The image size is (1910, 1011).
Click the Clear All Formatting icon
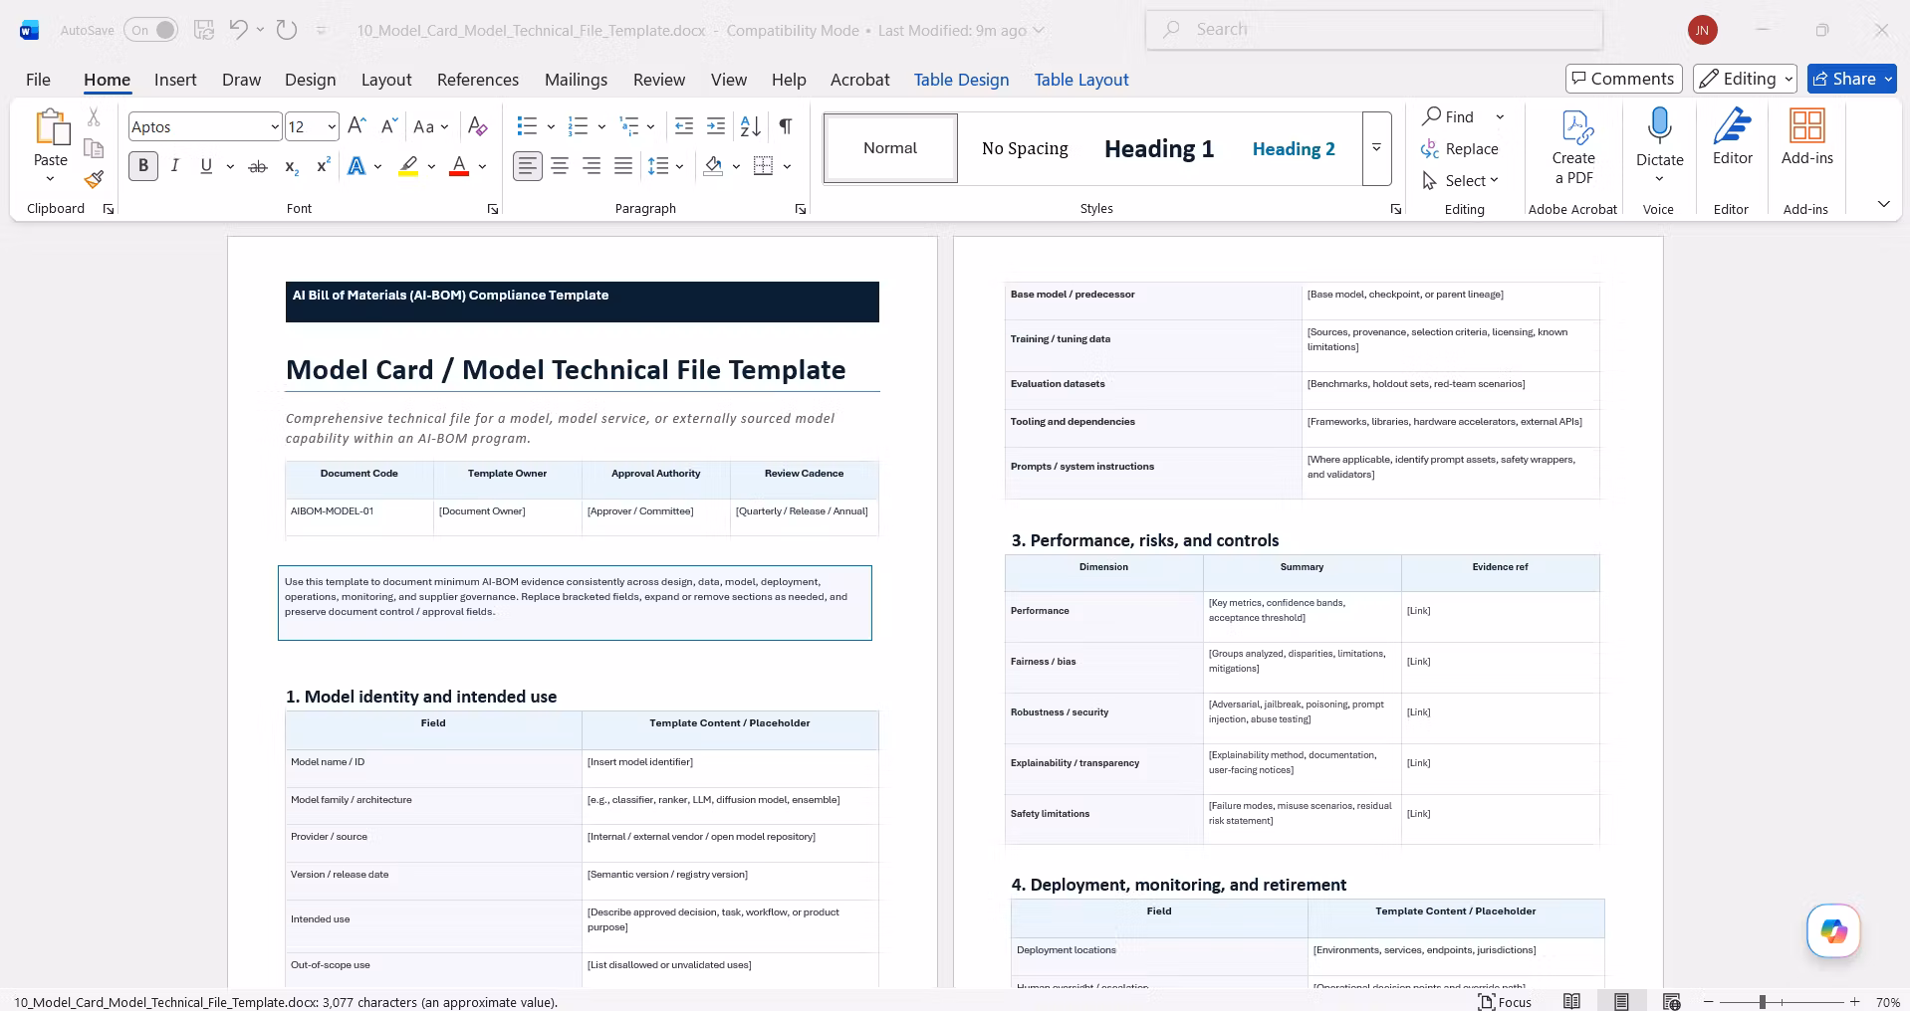478,126
